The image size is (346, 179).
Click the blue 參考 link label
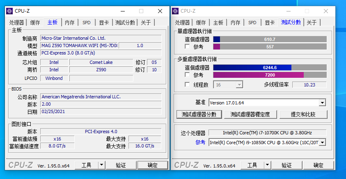tap(200, 142)
